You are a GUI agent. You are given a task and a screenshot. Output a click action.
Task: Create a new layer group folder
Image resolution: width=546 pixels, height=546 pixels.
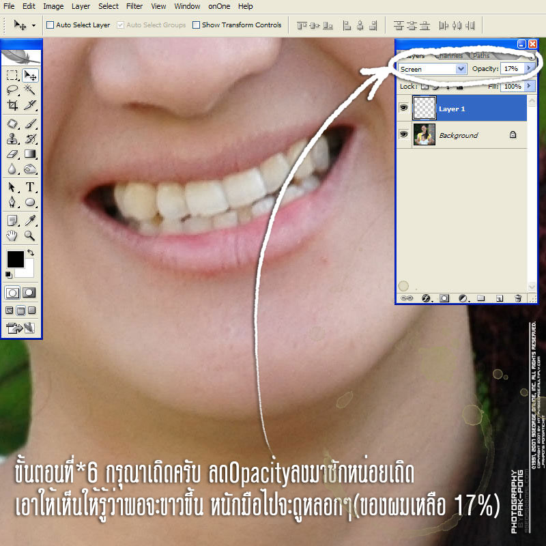(481, 298)
